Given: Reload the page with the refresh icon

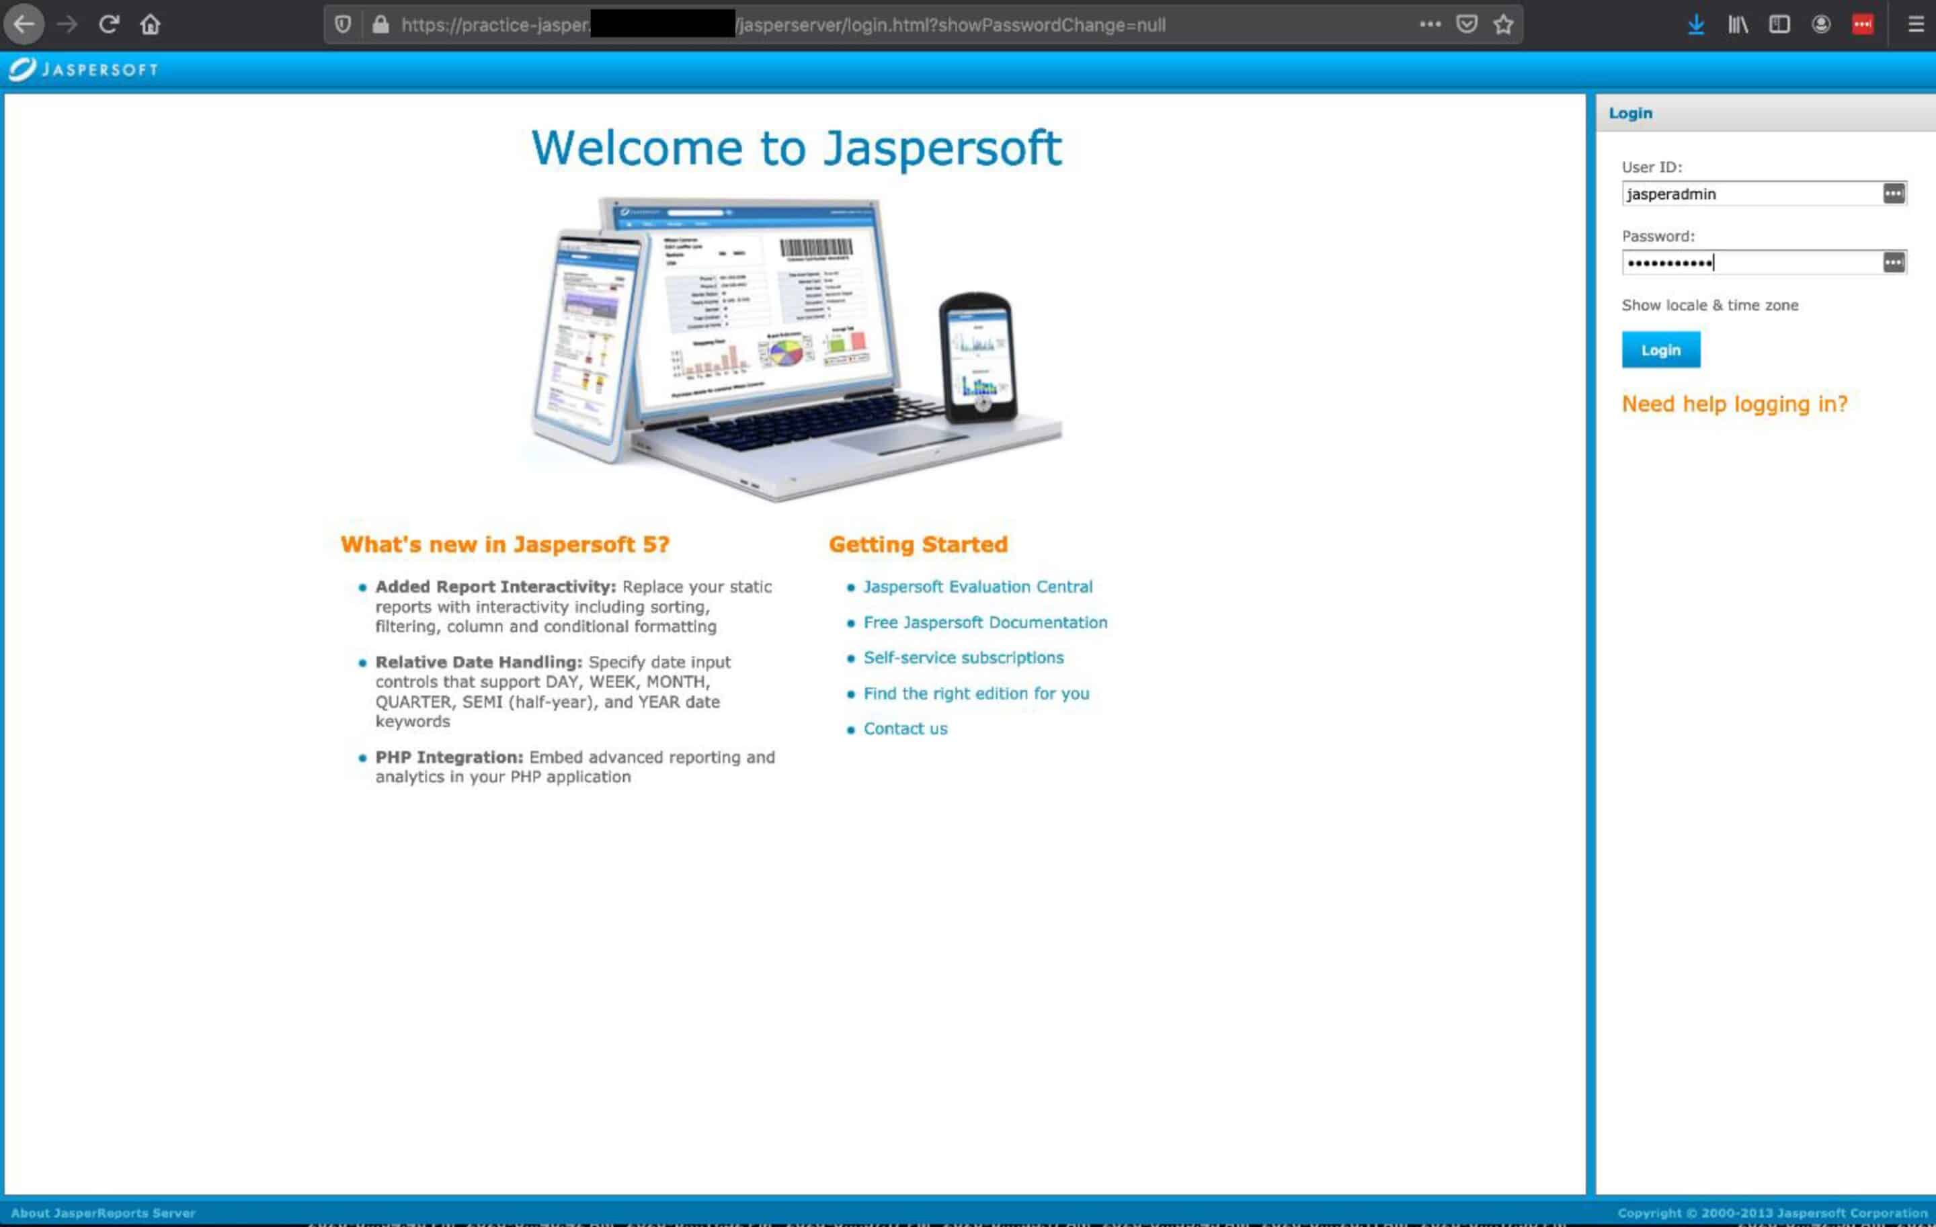Looking at the screenshot, I should 110,24.
